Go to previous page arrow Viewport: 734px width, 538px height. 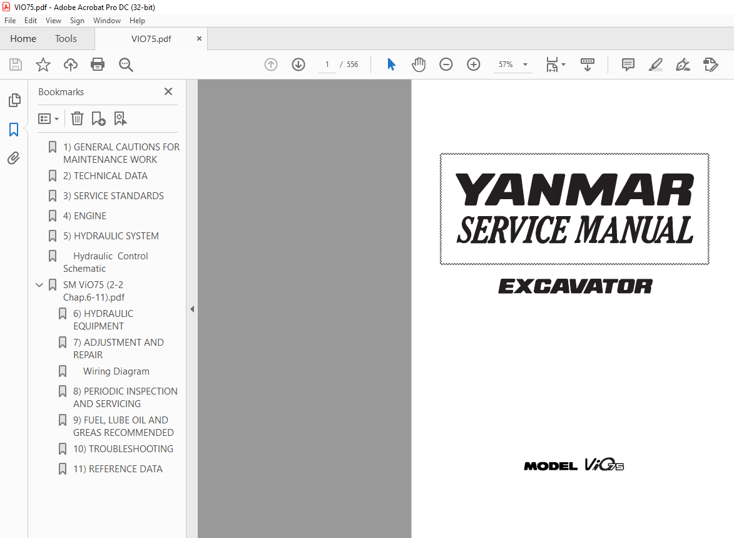(271, 65)
